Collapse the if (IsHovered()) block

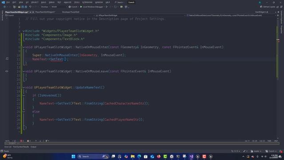tap(24, 96)
